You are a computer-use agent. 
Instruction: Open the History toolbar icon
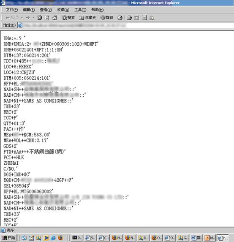120,18
